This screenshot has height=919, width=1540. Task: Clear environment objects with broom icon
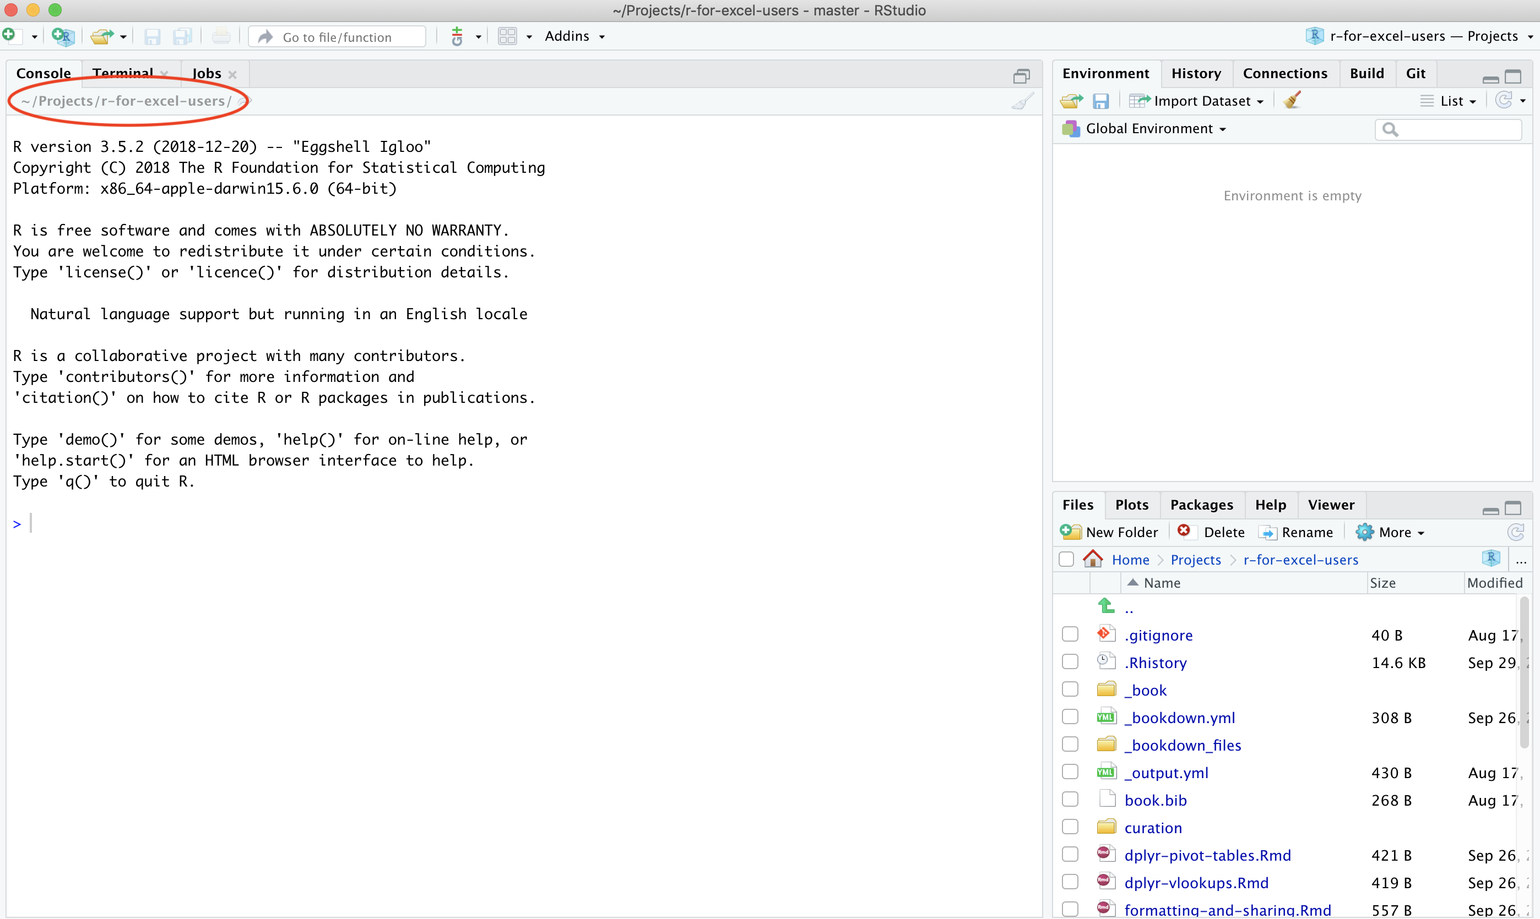tap(1292, 100)
